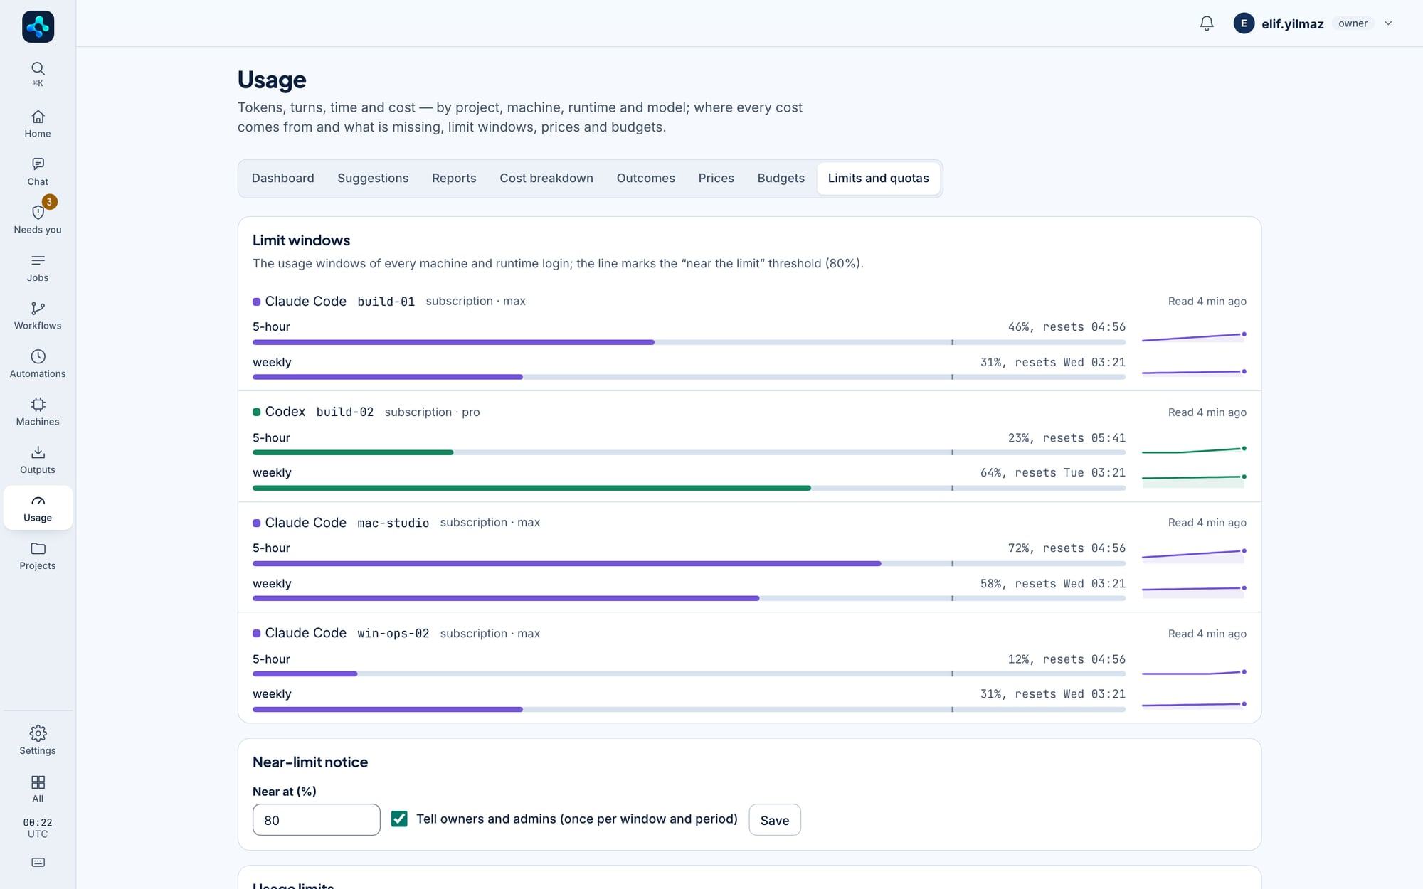Open the Outcomes tab

point(645,179)
